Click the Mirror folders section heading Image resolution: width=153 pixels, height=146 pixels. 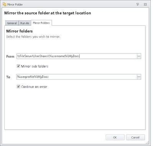click(x=20, y=31)
